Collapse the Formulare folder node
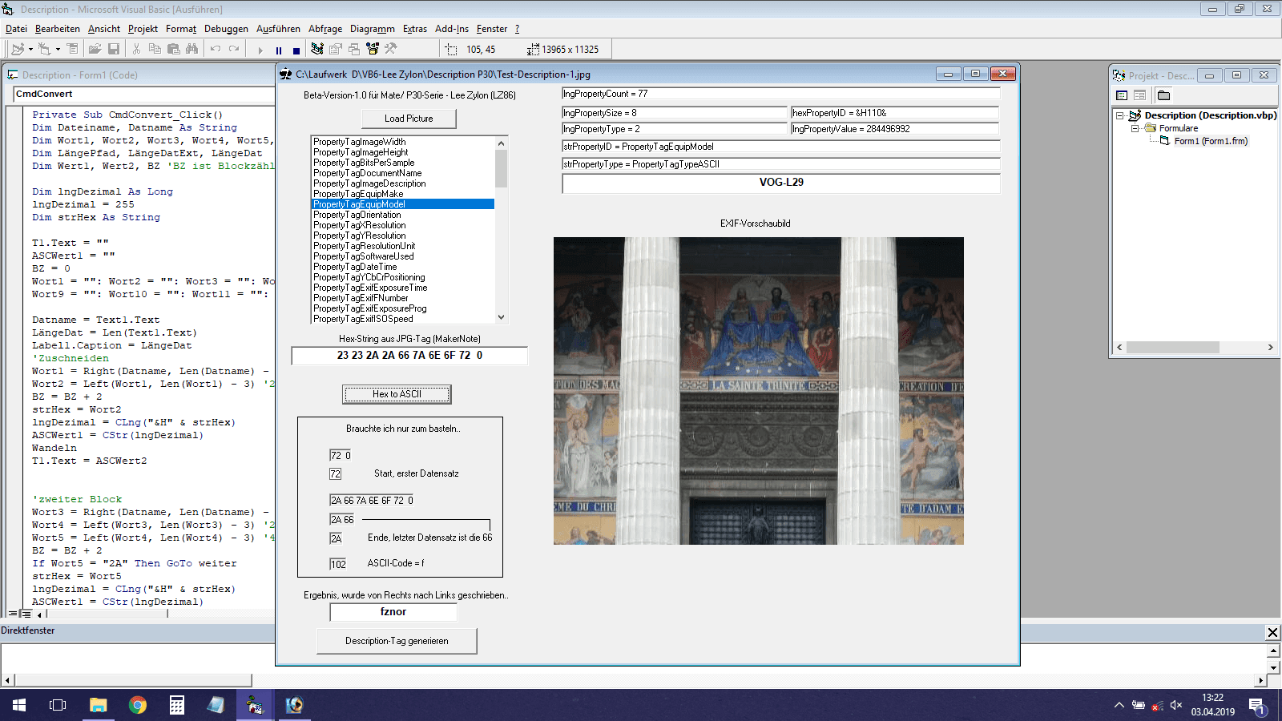 1135,128
